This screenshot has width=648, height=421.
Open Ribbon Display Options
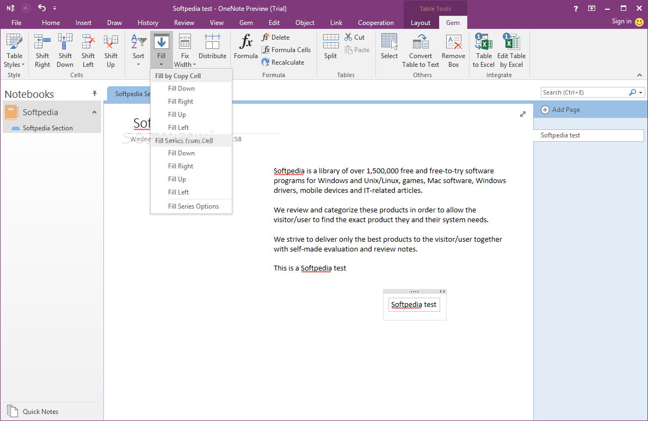pos(591,8)
